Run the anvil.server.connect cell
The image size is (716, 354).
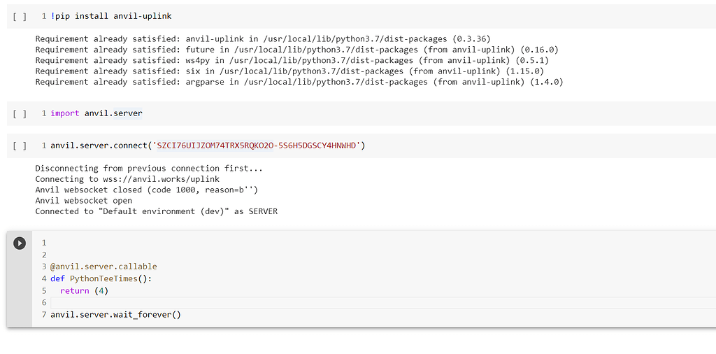(x=20, y=146)
